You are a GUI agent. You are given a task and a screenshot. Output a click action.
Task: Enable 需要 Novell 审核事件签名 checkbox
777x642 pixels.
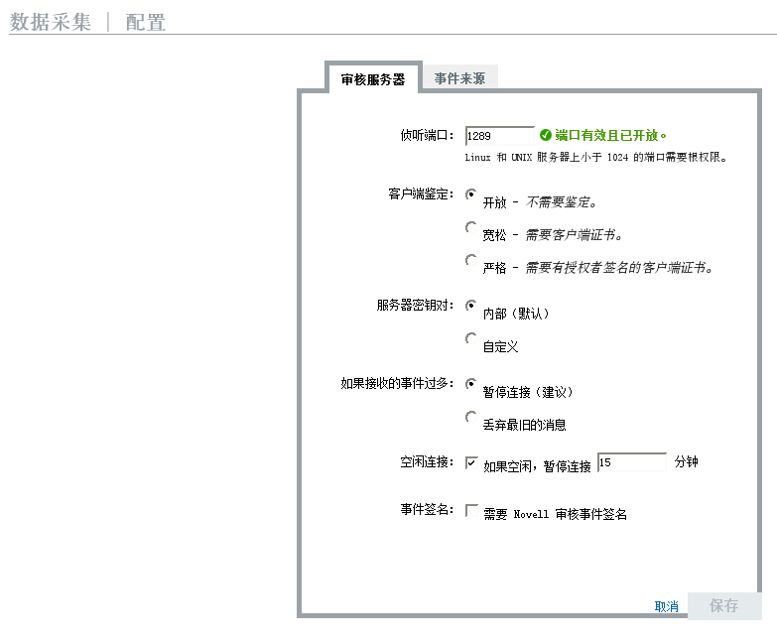point(471,510)
